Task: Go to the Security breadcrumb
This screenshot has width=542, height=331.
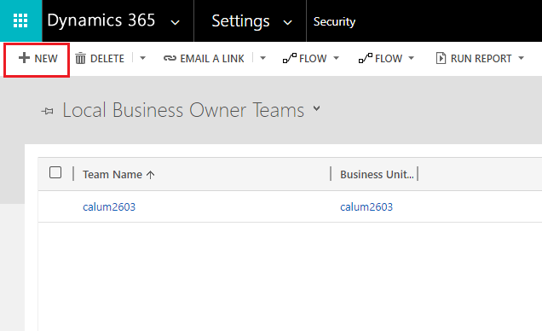Action: (x=334, y=21)
